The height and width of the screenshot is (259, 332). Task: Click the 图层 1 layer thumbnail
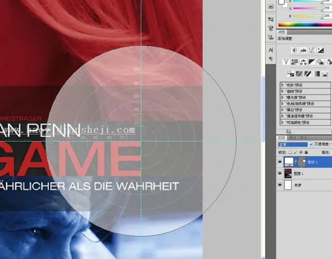[288, 173]
